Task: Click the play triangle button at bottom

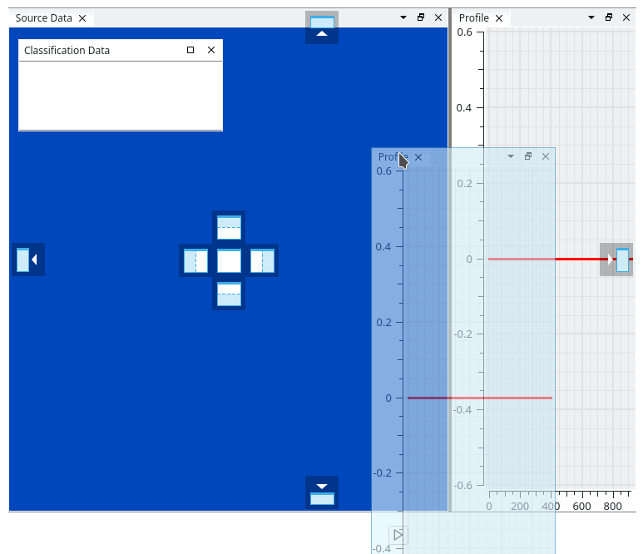Action: (398, 535)
